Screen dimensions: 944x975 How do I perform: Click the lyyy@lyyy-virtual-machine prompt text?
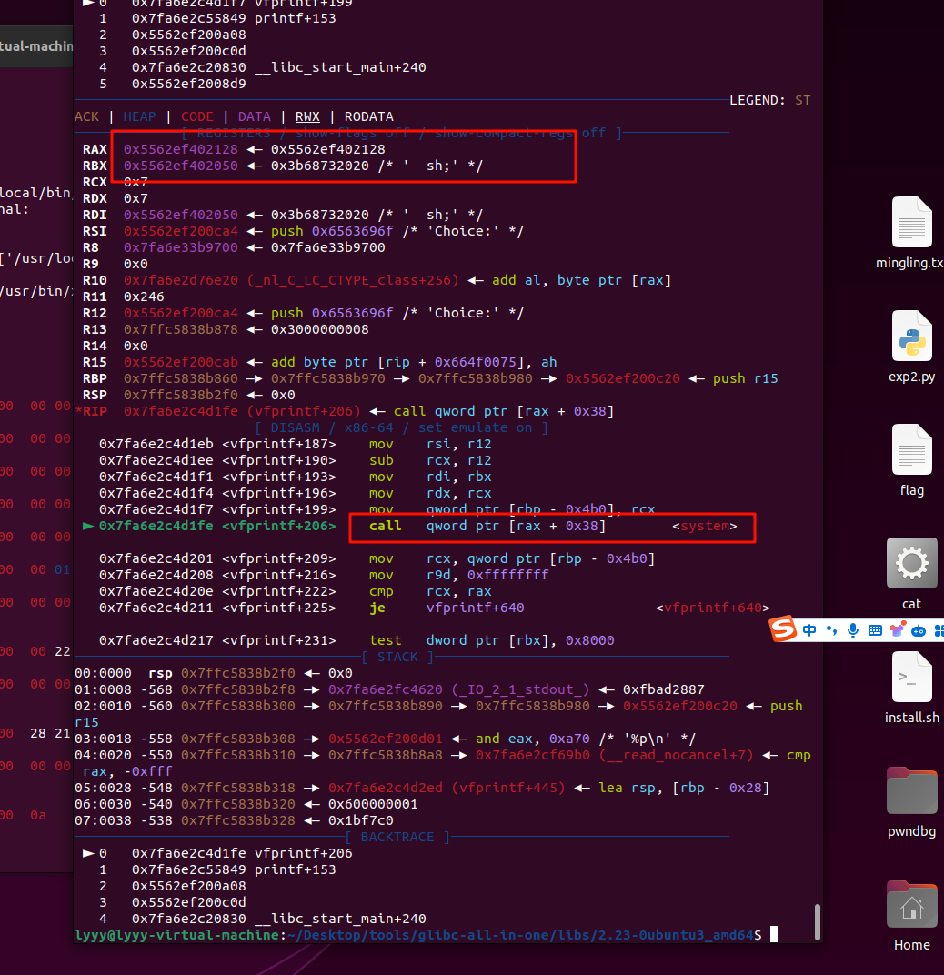[x=176, y=935]
